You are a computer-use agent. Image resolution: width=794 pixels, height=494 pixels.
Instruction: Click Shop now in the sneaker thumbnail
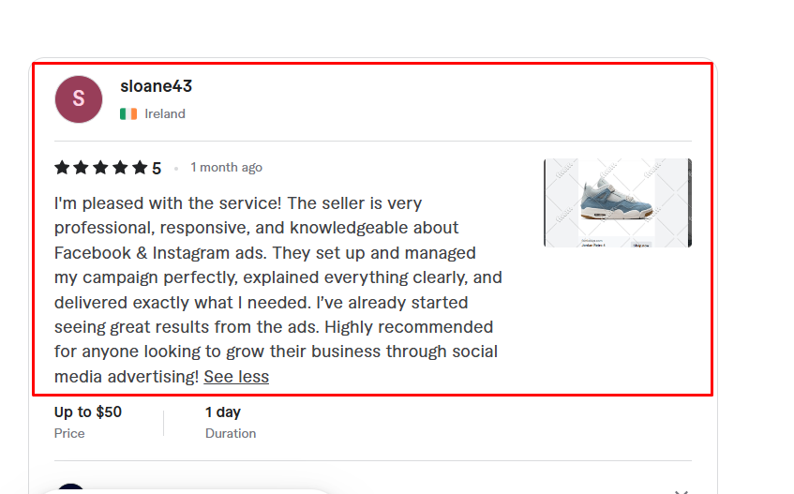click(x=641, y=245)
